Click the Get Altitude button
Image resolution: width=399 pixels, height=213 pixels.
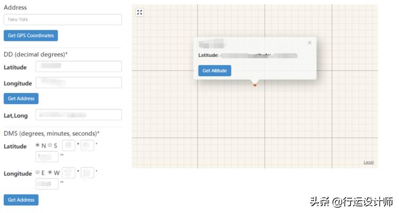(214, 71)
